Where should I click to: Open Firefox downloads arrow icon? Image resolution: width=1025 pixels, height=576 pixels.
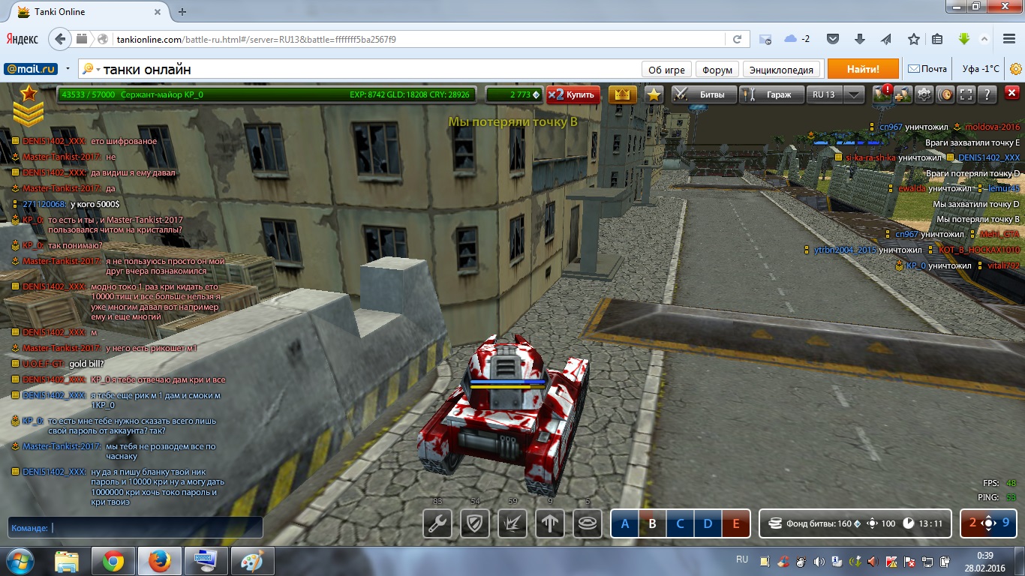point(860,39)
